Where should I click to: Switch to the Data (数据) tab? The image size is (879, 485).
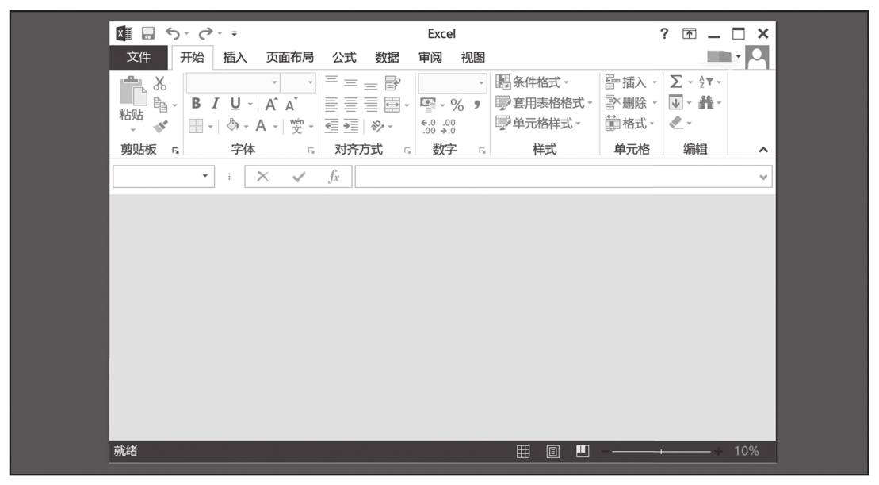point(388,57)
